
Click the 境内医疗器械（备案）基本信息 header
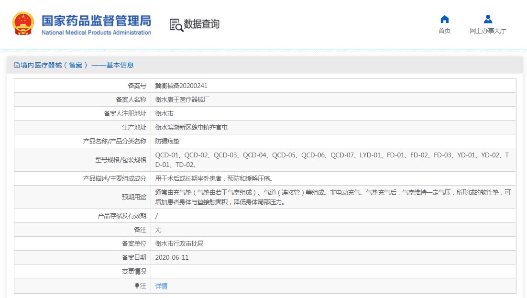pyautogui.click(x=77, y=65)
